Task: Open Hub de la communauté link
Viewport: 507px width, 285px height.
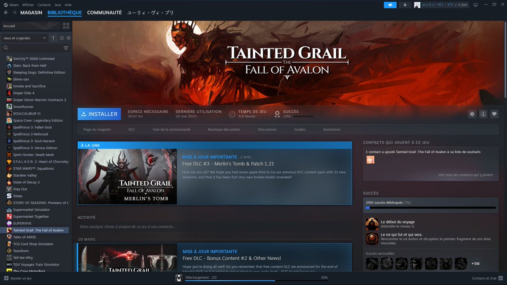Action: (x=172, y=130)
